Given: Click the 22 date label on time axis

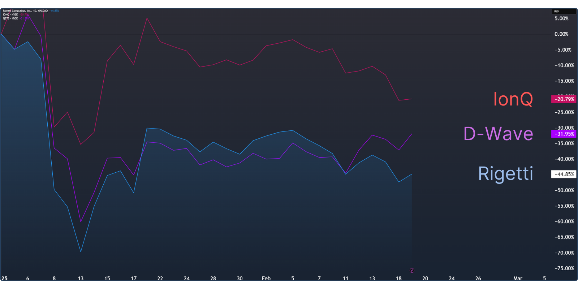Looking at the screenshot, I should (160, 278).
